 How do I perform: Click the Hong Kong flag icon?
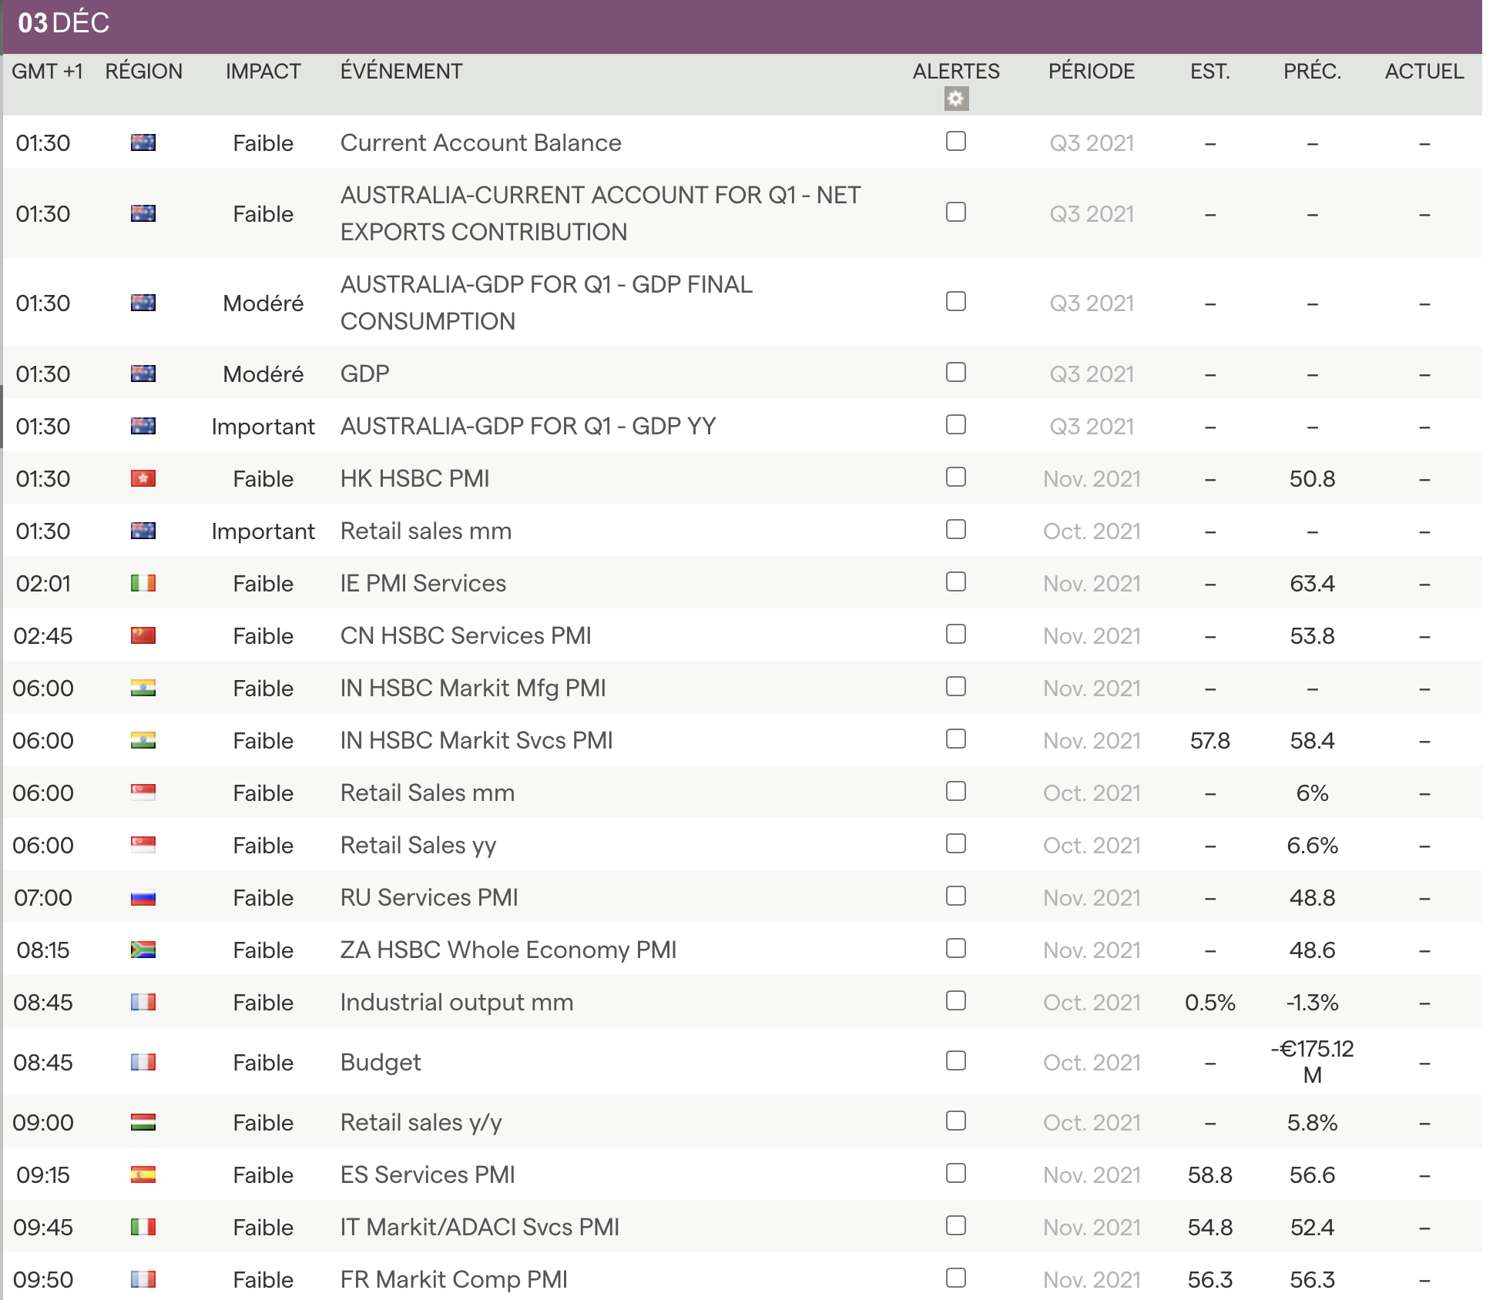143,478
